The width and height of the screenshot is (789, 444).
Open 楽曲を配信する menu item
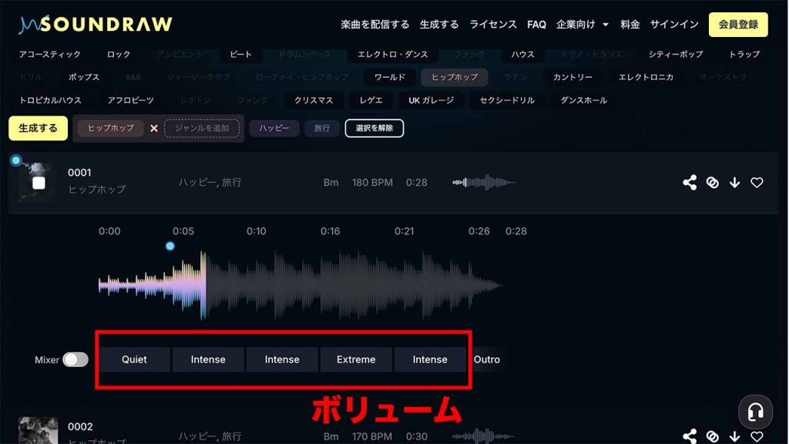[x=375, y=24]
